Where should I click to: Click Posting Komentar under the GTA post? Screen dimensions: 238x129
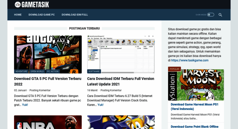click(x=40, y=90)
